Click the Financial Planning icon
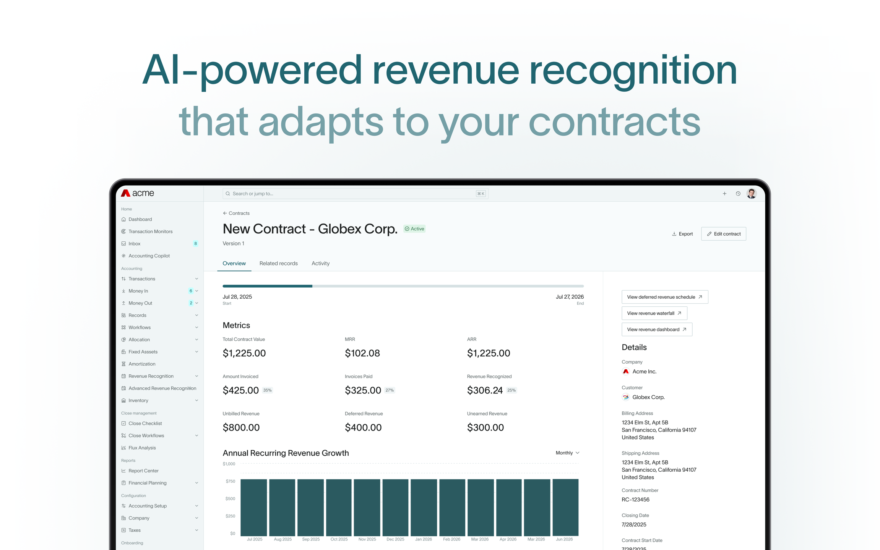The height and width of the screenshot is (550, 880). (x=123, y=483)
